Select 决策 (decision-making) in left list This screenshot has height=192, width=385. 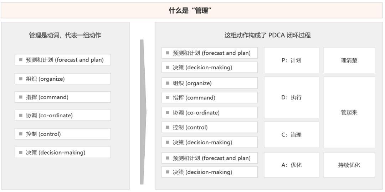[63, 153]
